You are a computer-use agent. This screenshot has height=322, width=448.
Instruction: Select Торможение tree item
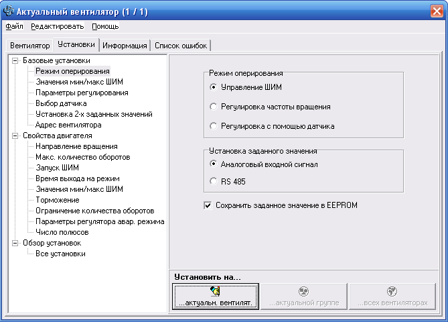(x=58, y=200)
